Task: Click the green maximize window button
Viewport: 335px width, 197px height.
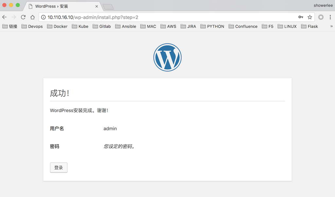Action: [18, 5]
